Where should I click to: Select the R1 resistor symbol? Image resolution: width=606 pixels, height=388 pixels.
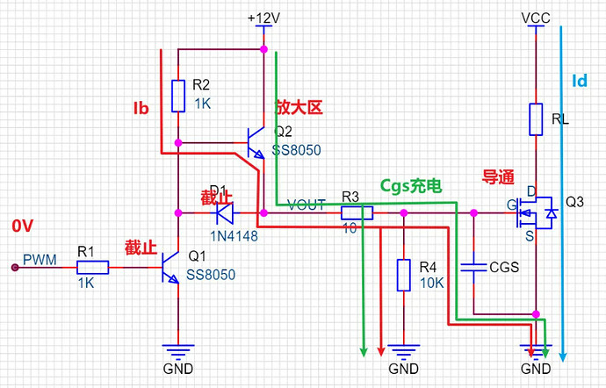click(x=91, y=269)
